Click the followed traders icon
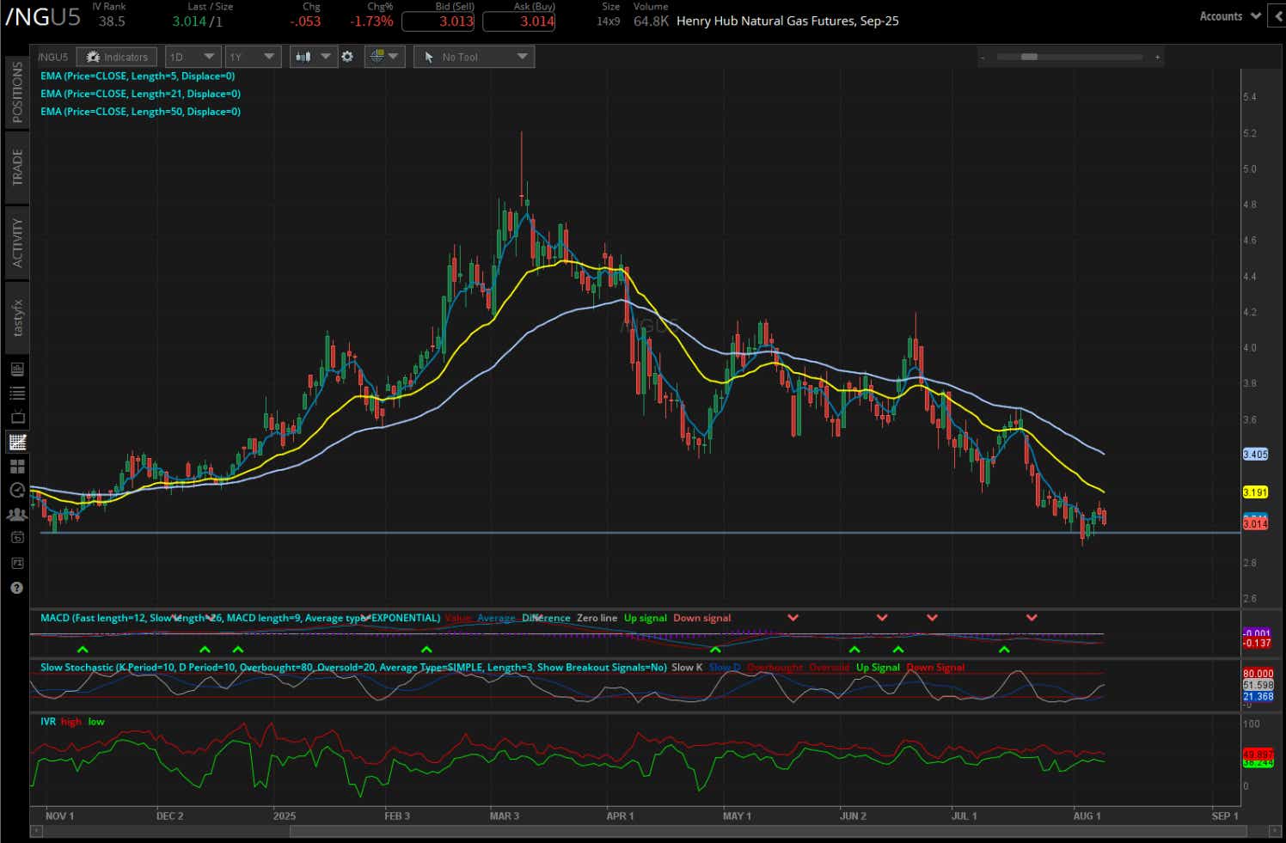The width and height of the screenshot is (1286, 843). point(16,514)
